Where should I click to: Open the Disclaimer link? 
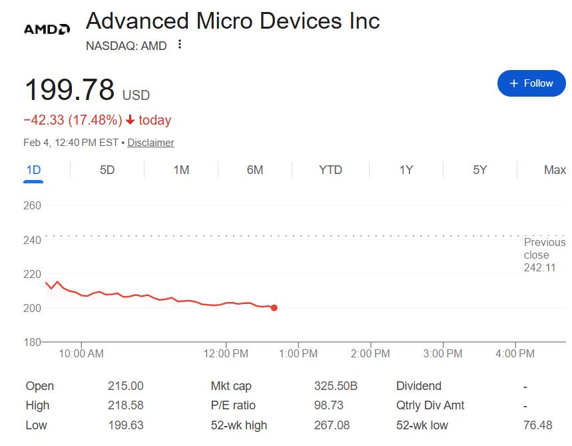[x=150, y=143]
